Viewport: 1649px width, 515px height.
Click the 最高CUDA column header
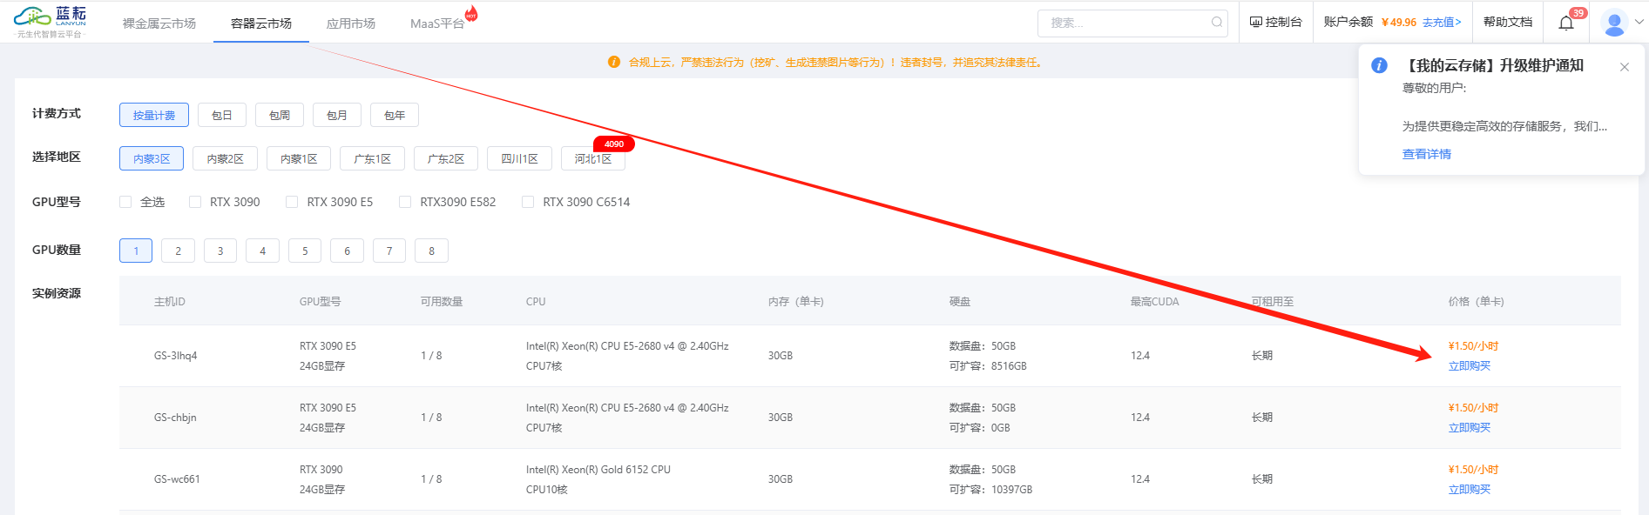point(1154,302)
